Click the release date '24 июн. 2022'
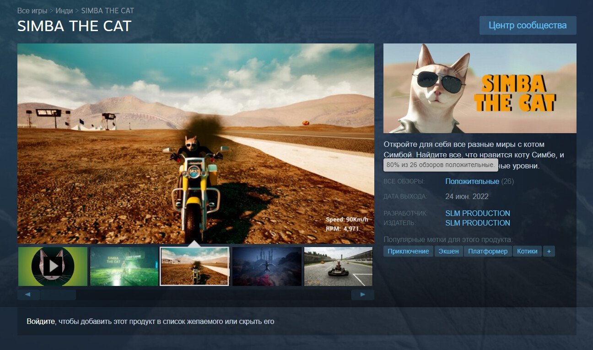The height and width of the screenshot is (350, 593). tap(467, 197)
